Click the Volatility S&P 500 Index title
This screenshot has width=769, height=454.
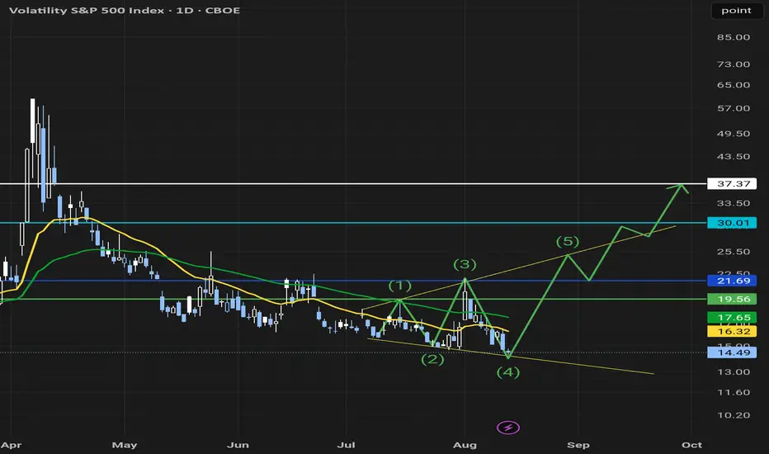coord(87,10)
